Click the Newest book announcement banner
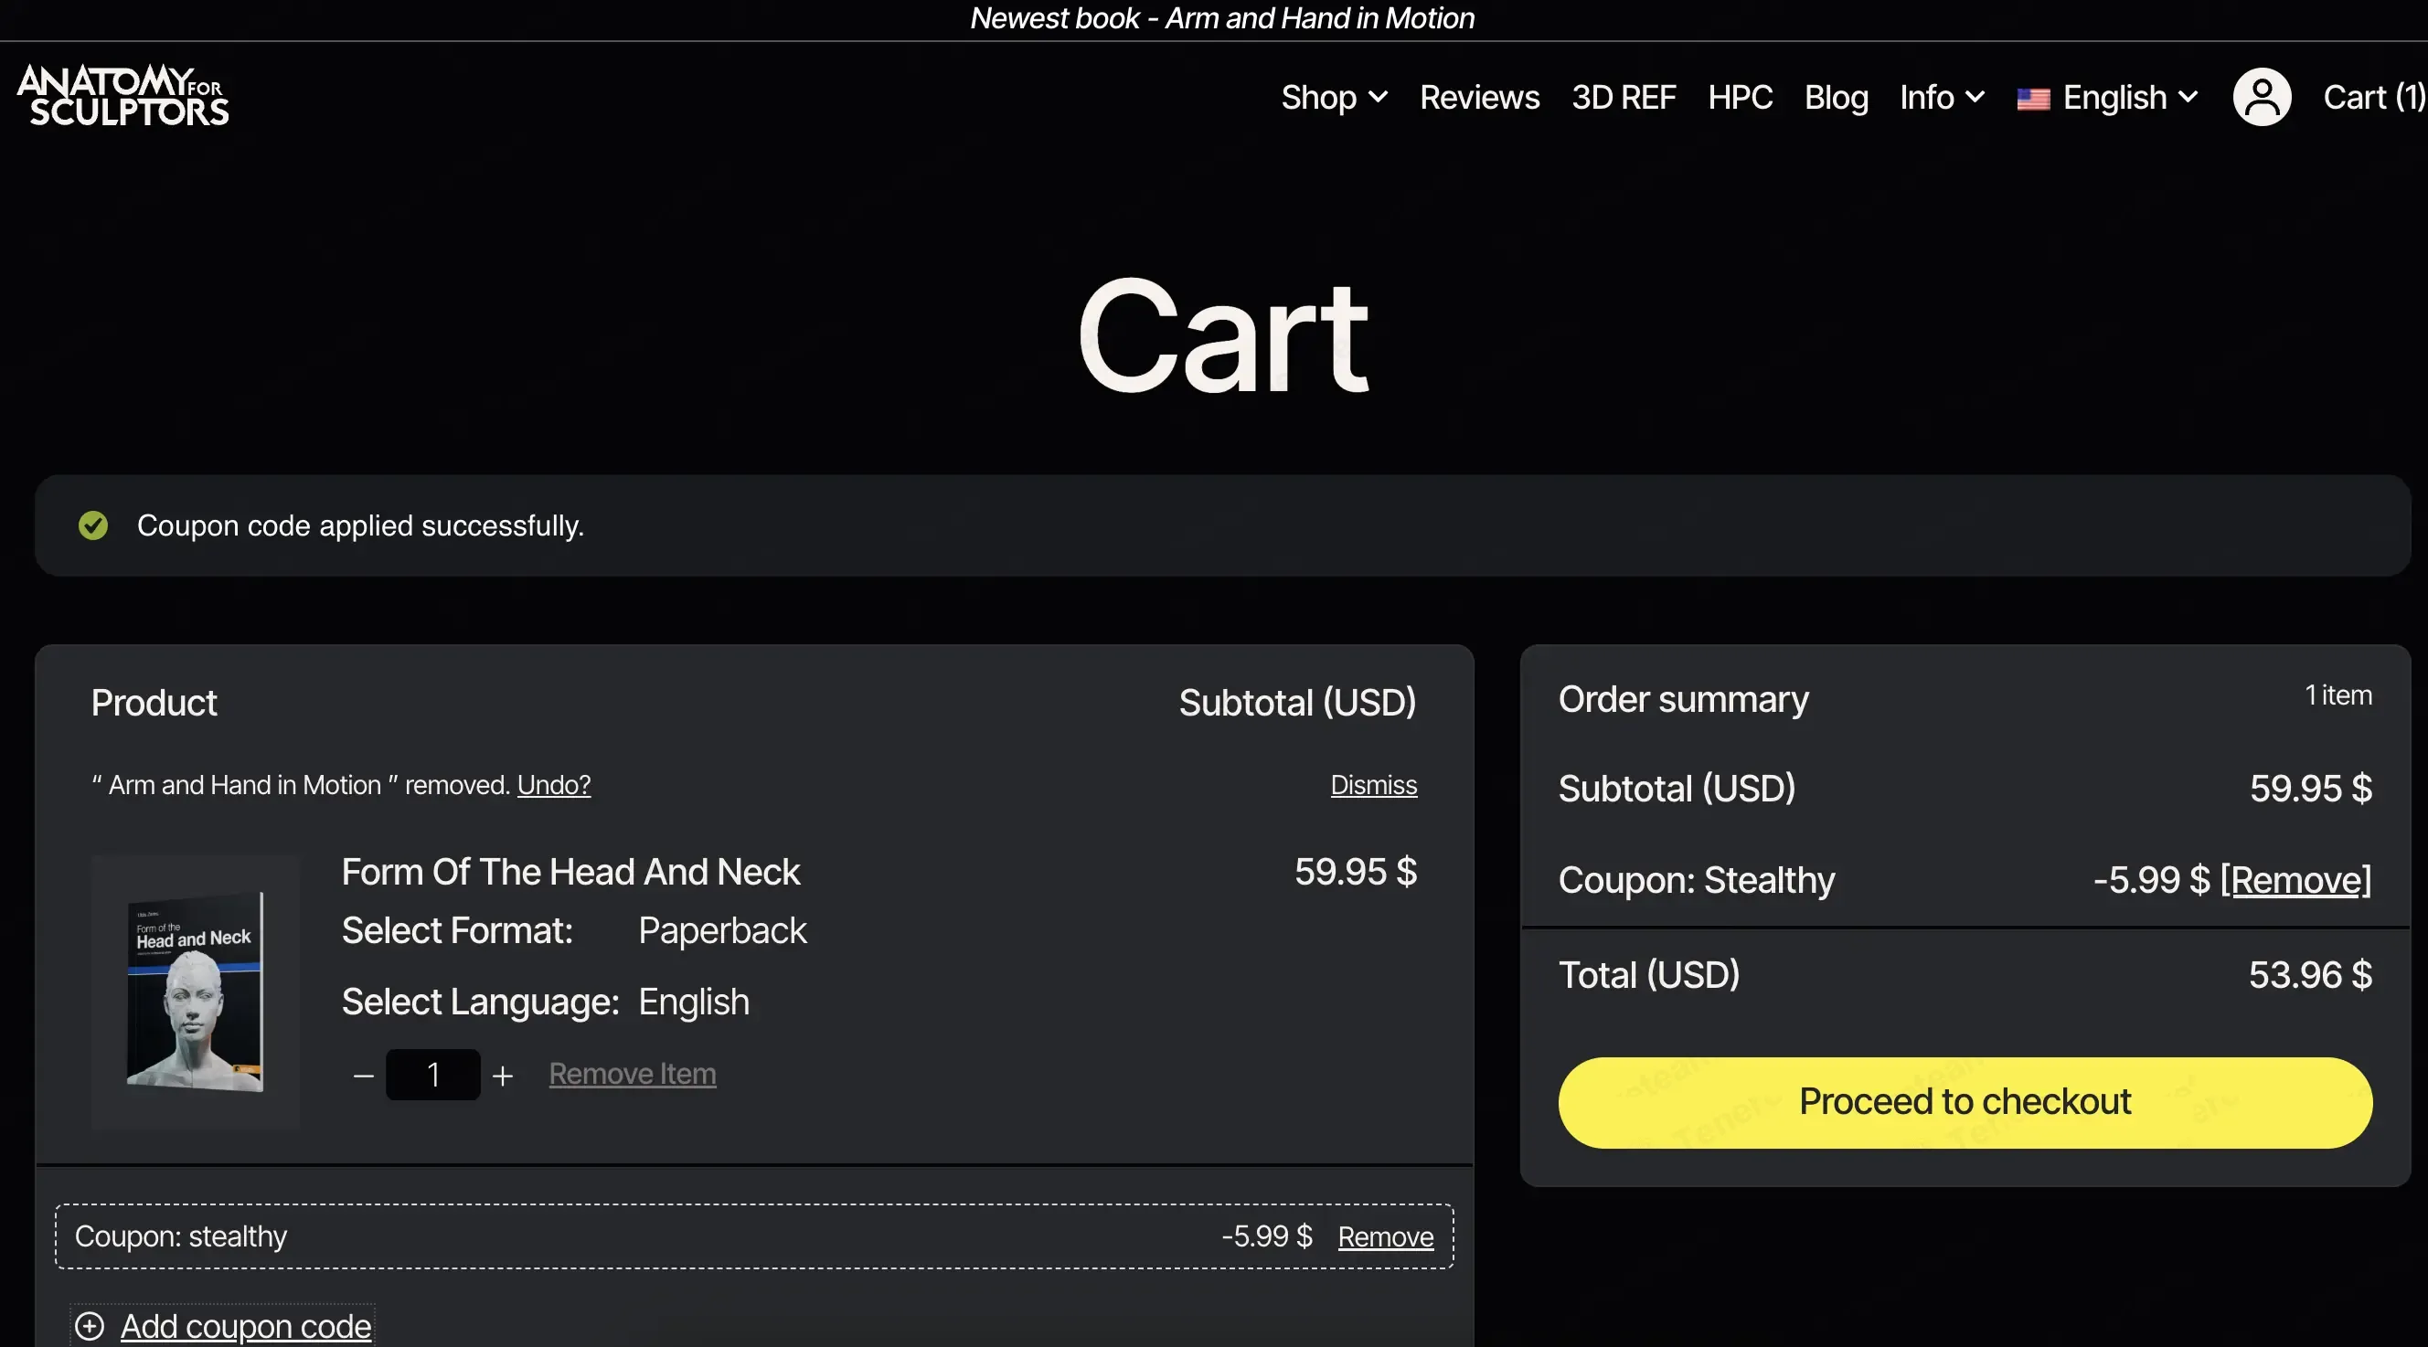The image size is (2428, 1347). coord(1221,18)
